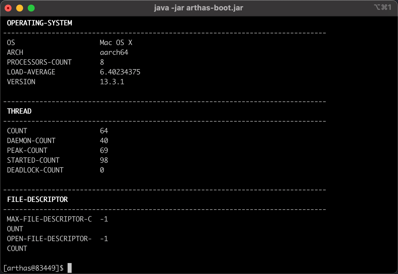
Task: Click the DAEMON-COUNT value 40
Action: 104,141
